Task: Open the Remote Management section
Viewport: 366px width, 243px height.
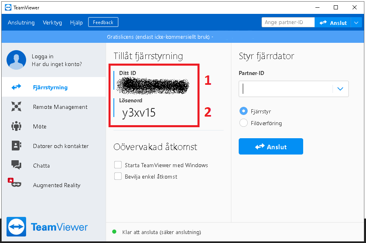Action: click(x=54, y=106)
